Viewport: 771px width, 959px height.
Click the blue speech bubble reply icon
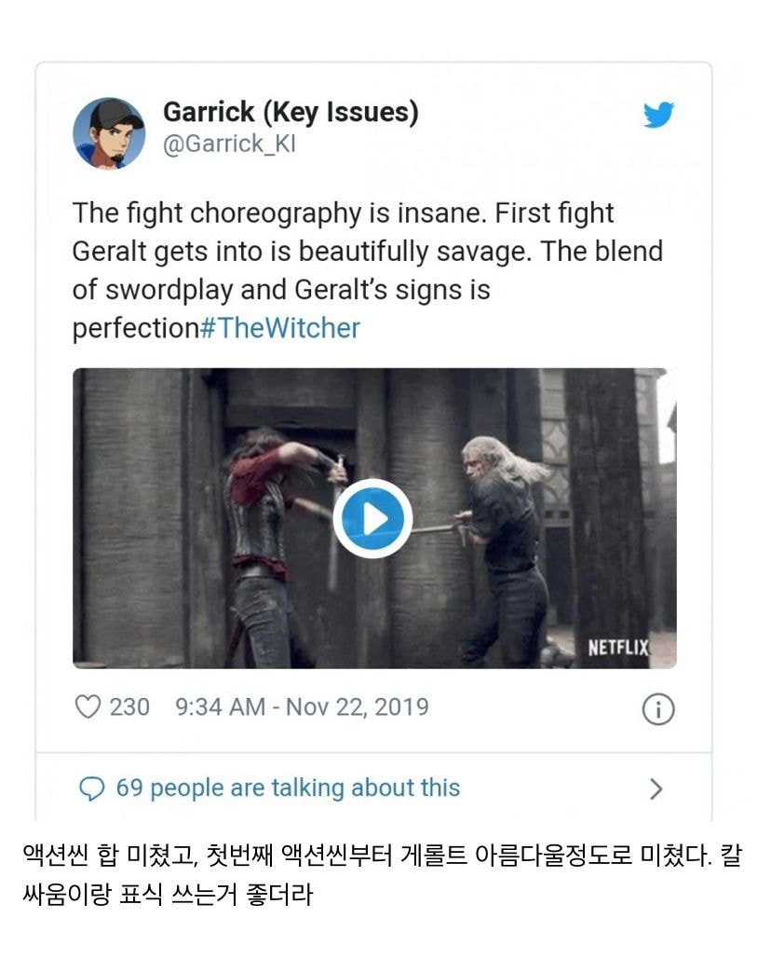pyautogui.click(x=91, y=789)
